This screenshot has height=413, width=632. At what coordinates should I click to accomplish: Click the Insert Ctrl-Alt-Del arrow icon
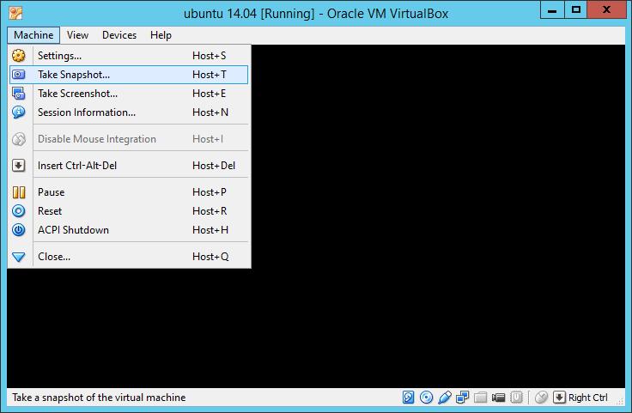coord(19,166)
